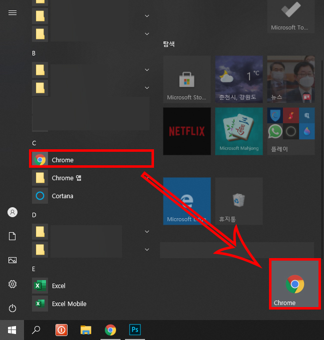
Task: Open the 뉴스 news tile
Action: click(291, 79)
